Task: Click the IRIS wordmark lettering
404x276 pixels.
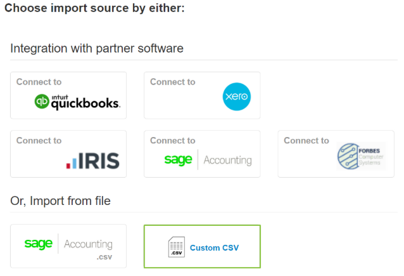Action: coord(98,161)
